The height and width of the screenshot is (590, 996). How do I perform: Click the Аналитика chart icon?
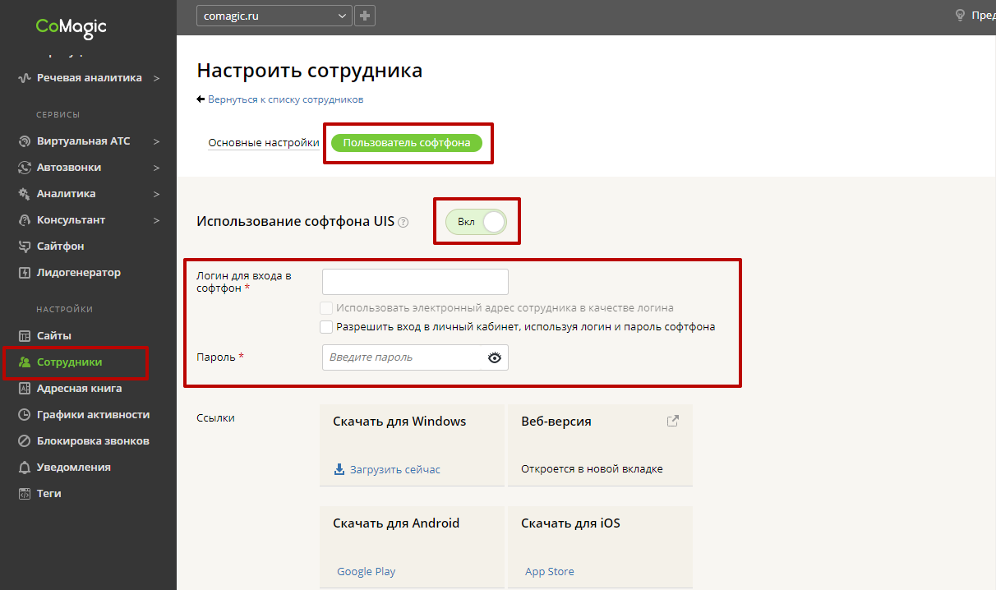[25, 194]
